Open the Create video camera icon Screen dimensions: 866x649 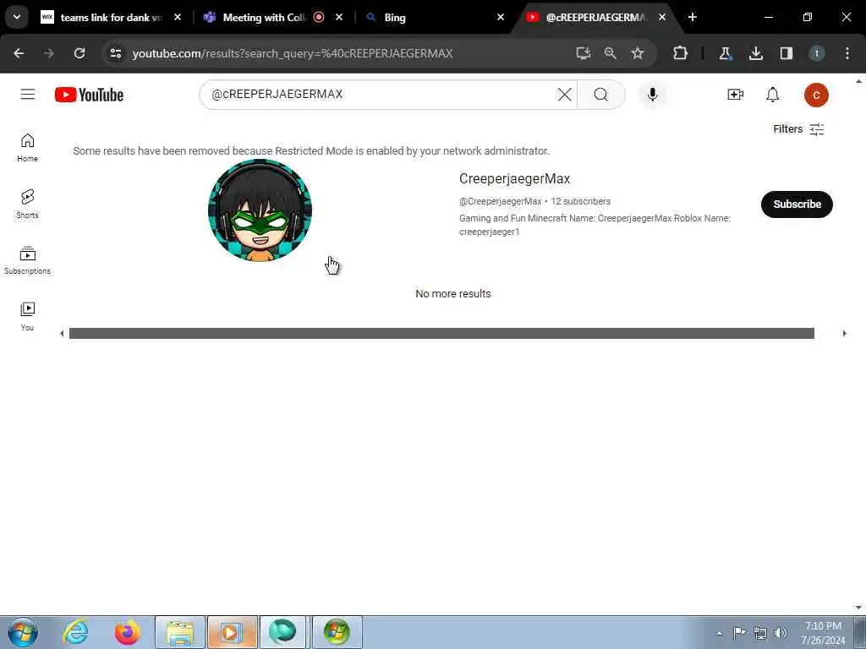[x=735, y=95]
